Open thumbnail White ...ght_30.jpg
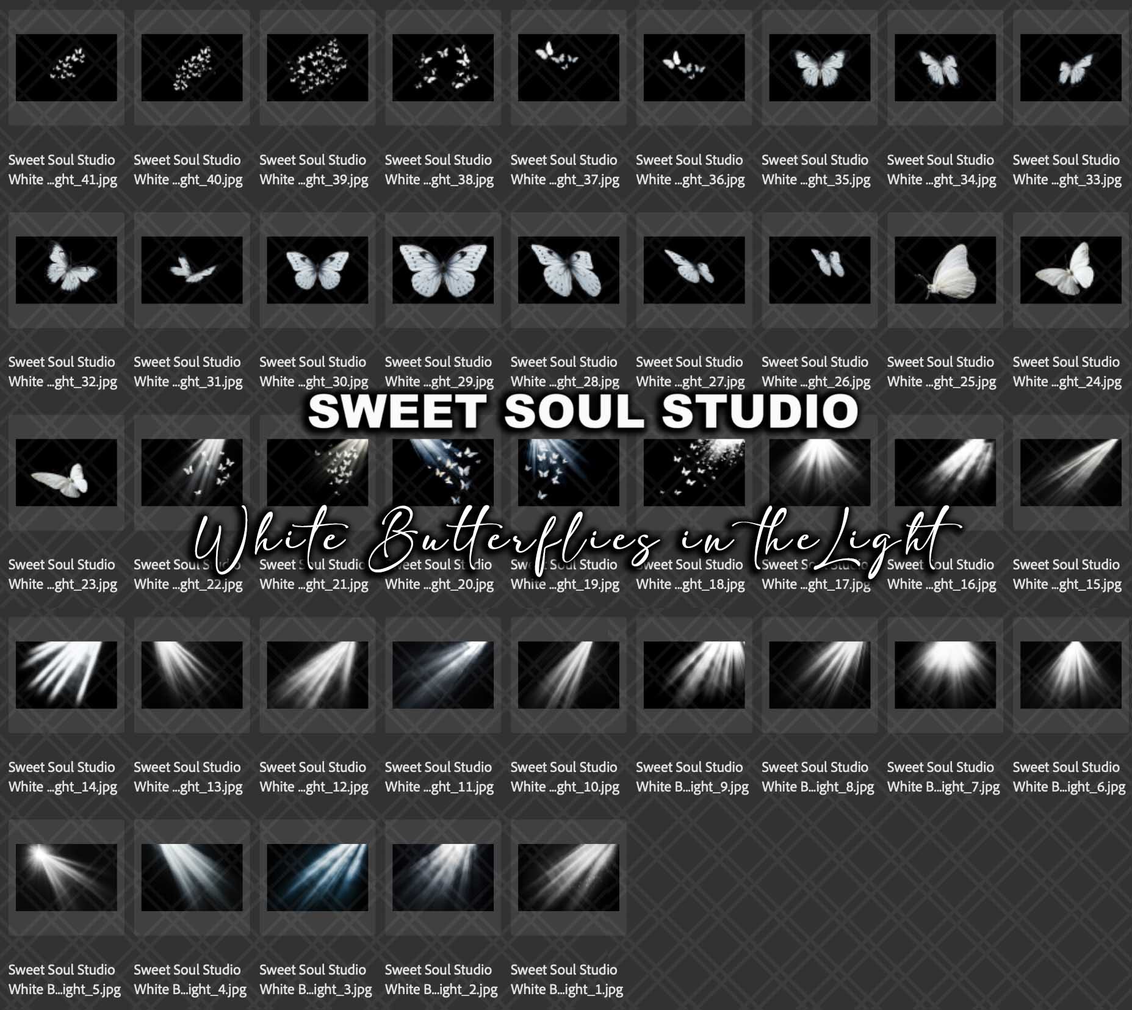 (317, 270)
